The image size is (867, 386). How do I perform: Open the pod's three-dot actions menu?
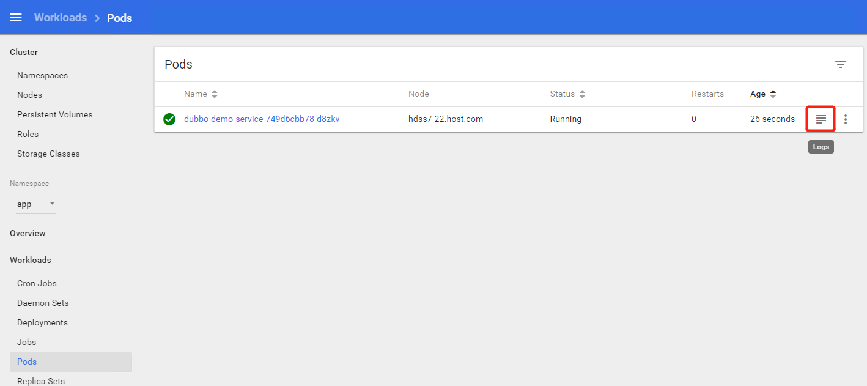[846, 119]
